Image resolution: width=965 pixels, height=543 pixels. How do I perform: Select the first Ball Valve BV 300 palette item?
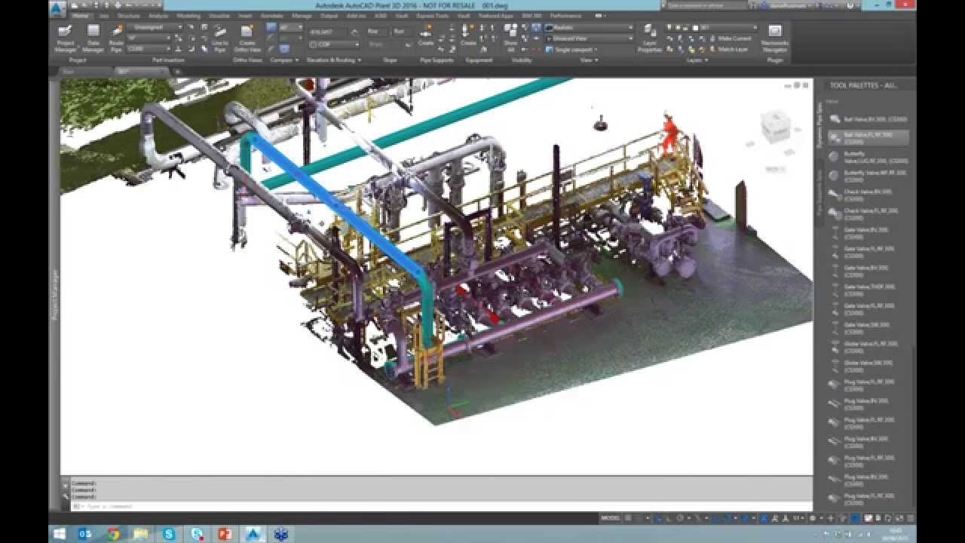[x=868, y=119]
